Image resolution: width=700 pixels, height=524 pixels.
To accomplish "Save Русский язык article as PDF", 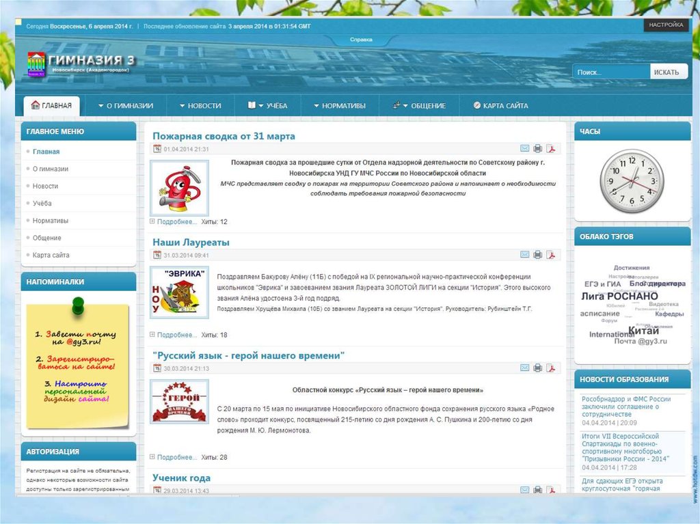I will pyautogui.click(x=551, y=368).
